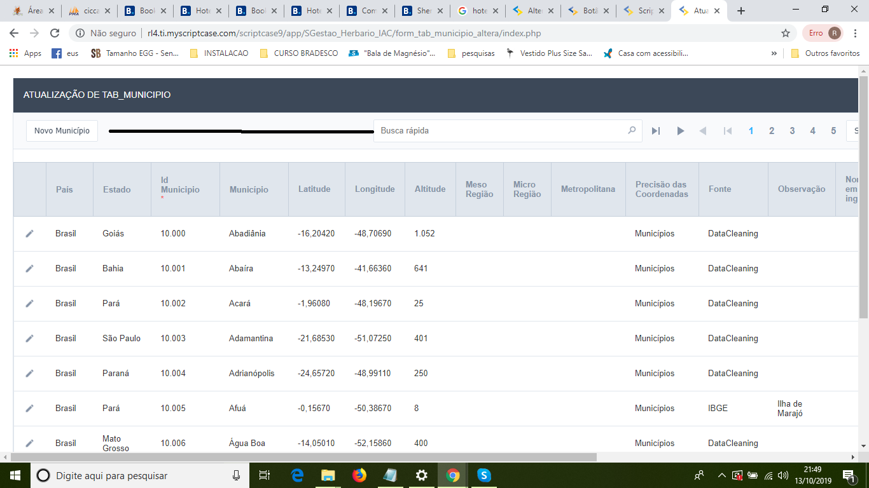This screenshot has width=869, height=488.
Task: Switch to the Google hotel tab
Action: [x=476, y=11]
